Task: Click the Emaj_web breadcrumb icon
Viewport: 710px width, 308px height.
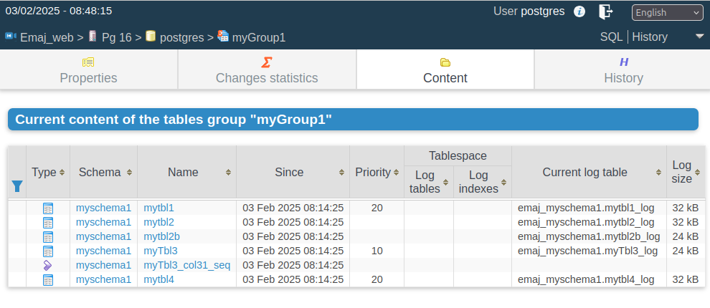Action: (x=11, y=37)
